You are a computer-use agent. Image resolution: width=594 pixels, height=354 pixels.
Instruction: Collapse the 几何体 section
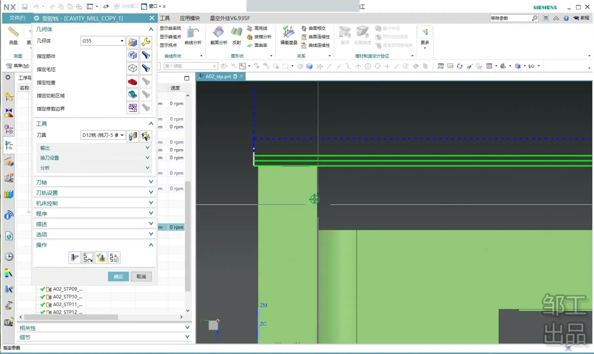tap(151, 29)
